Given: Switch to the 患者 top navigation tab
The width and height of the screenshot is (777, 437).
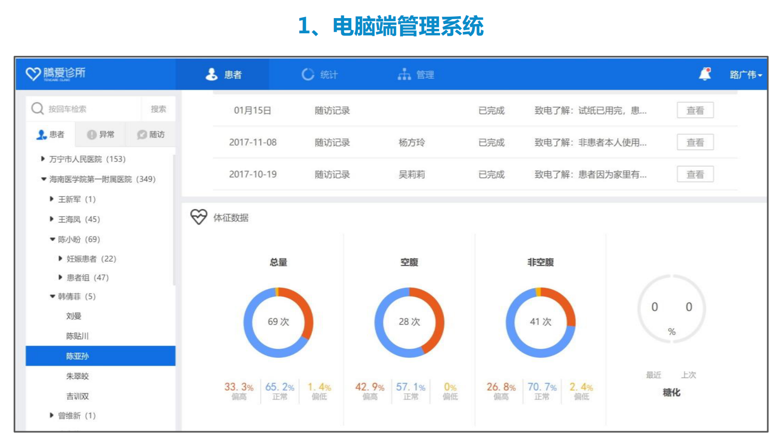Looking at the screenshot, I should point(223,74).
